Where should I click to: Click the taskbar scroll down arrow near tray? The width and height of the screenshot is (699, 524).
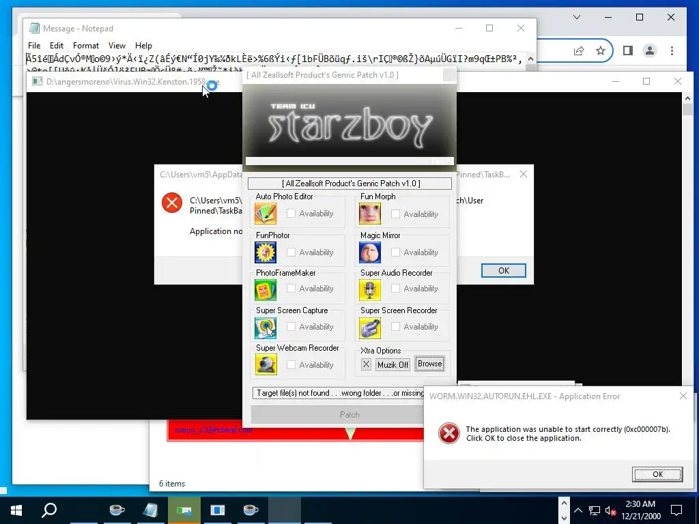click(x=564, y=519)
